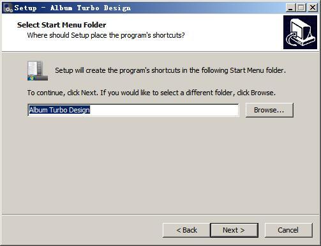Image resolution: width=321 pixels, height=246 pixels.
Task: Click the highlighted Album Turbo Design text
Action: point(59,110)
